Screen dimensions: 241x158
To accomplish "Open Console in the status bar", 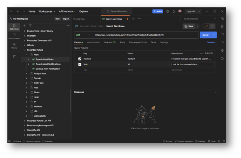I will click(47, 141).
